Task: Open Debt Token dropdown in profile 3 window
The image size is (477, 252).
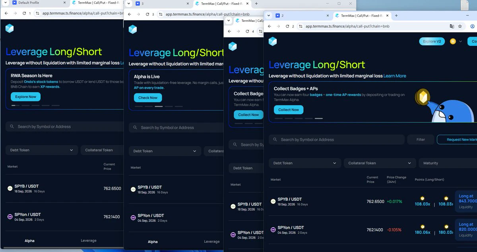Action: tap(165, 151)
